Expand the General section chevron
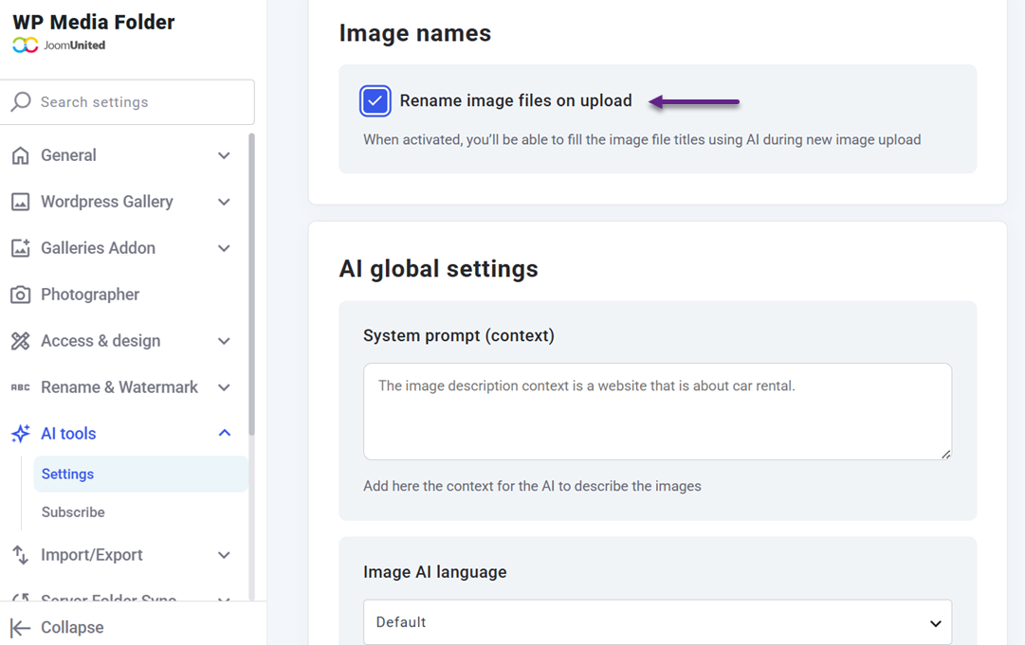 224,155
